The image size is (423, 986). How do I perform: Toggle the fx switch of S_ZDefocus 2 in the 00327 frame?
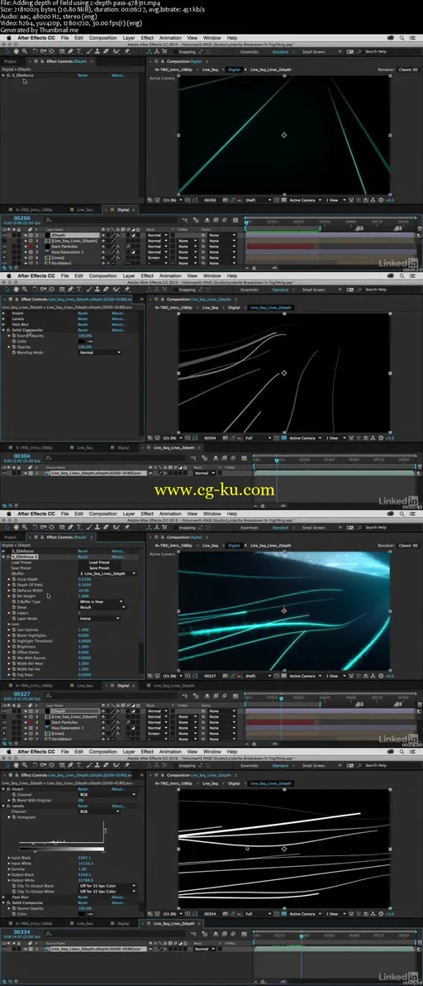[9, 558]
